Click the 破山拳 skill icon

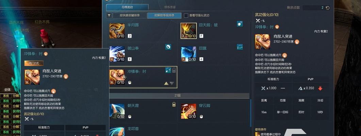point(117,54)
